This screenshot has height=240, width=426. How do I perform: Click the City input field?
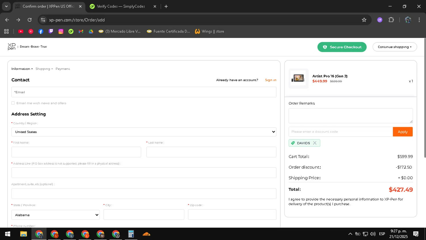click(144, 214)
